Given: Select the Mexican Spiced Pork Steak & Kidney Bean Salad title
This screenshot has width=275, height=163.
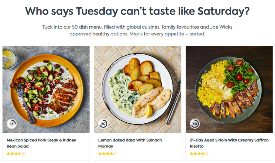Looking at the screenshot, I should [x=42, y=143].
